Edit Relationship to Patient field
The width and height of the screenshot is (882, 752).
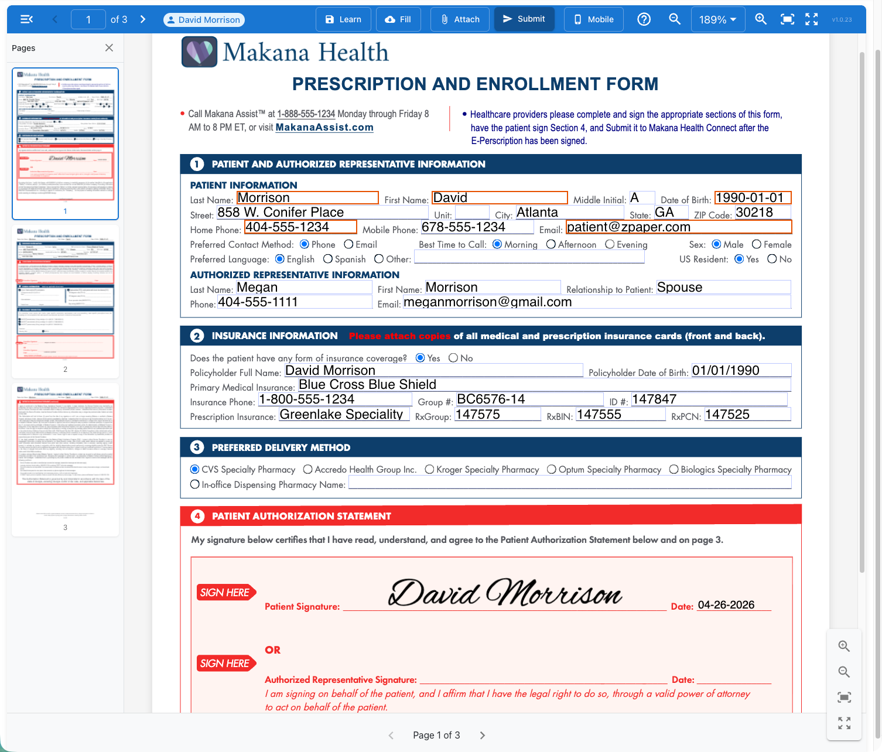pyautogui.click(x=723, y=288)
